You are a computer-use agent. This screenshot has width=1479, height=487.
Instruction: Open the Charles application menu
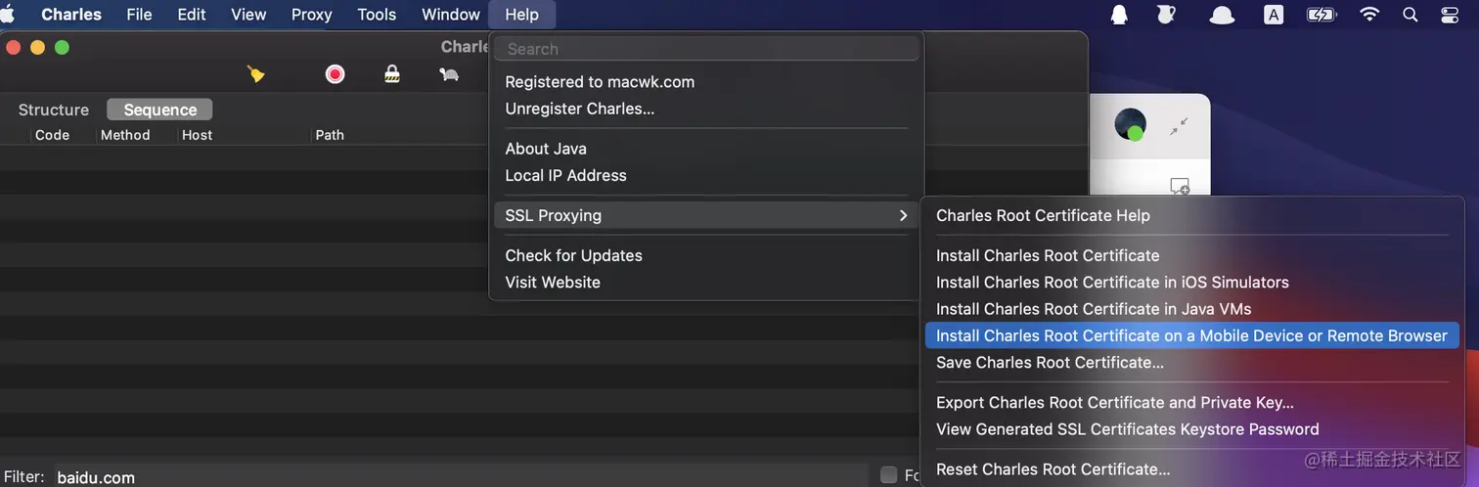click(71, 14)
